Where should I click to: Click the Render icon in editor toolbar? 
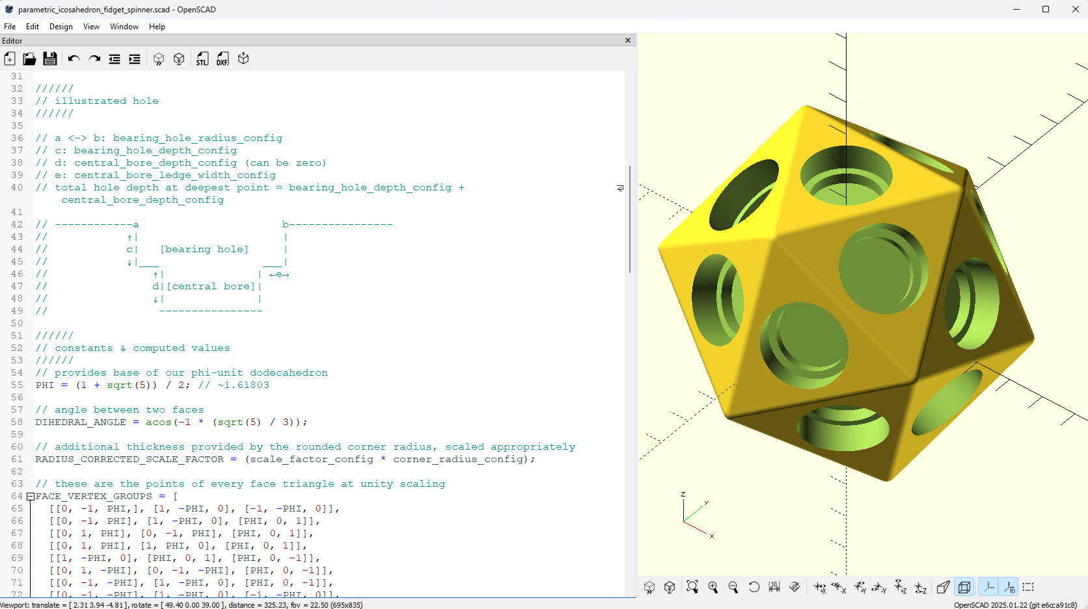[x=179, y=59]
